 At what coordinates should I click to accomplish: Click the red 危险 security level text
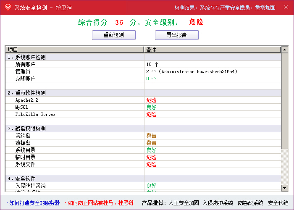(x=196, y=22)
